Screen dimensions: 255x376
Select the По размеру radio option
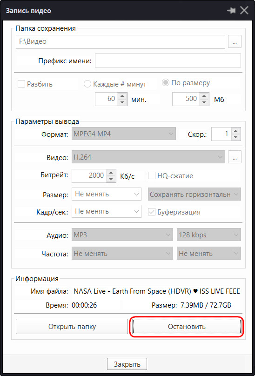coord(166,83)
